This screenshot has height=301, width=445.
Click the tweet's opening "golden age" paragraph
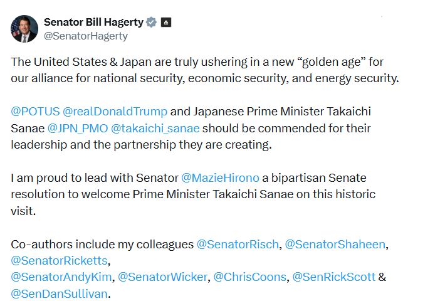[x=206, y=70]
